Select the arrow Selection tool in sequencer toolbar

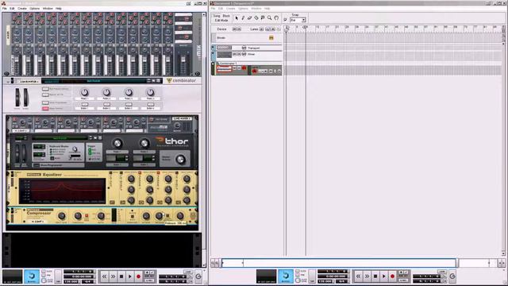[237, 18]
